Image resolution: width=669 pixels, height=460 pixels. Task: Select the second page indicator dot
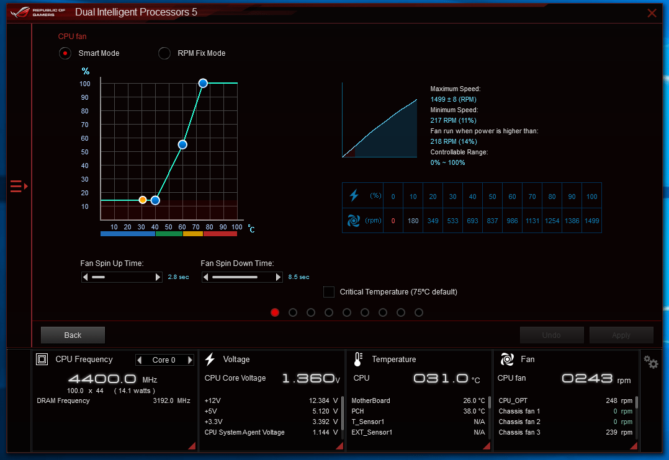coord(293,312)
